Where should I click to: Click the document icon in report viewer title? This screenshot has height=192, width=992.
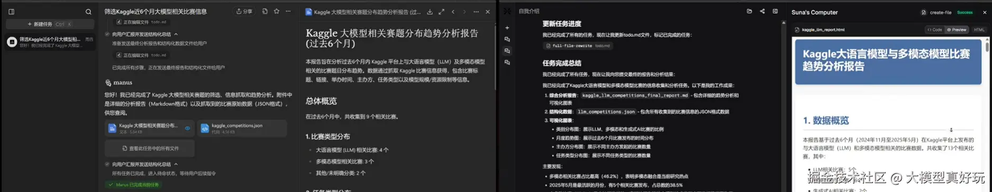309,12
